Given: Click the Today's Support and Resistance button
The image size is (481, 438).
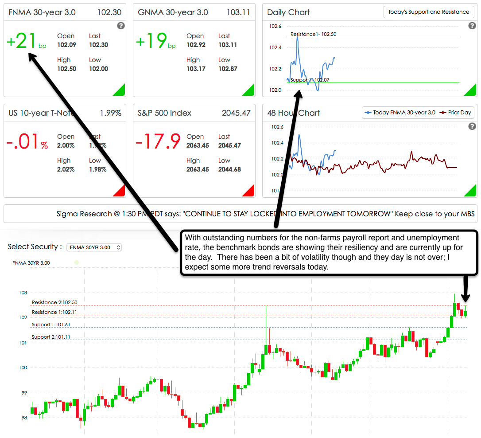Looking at the screenshot, I should tap(429, 12).
